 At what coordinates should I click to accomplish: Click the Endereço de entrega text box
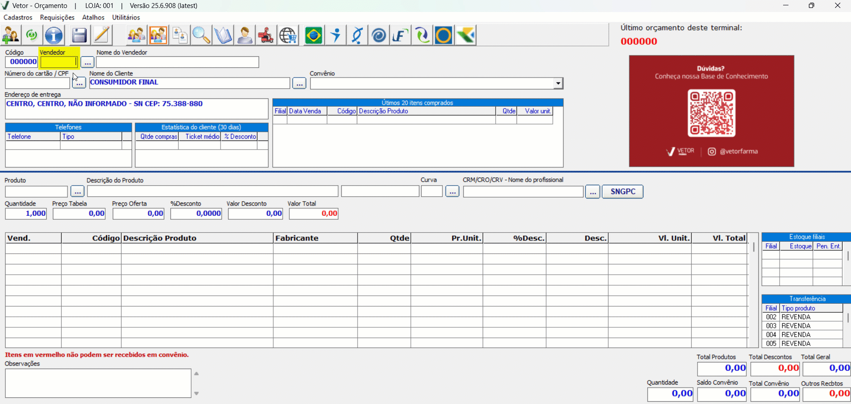137,109
